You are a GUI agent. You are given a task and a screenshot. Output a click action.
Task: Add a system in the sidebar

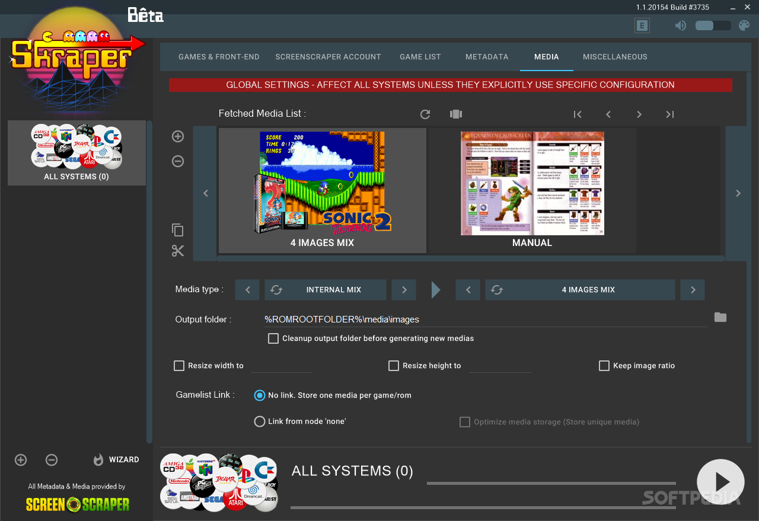(21, 460)
